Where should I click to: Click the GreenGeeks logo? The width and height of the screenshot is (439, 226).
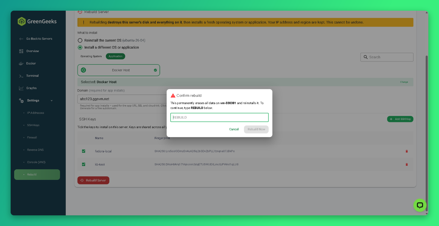click(x=37, y=21)
